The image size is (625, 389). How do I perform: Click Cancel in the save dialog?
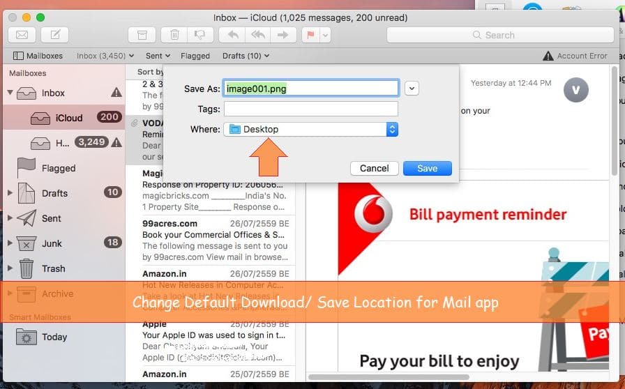375,168
